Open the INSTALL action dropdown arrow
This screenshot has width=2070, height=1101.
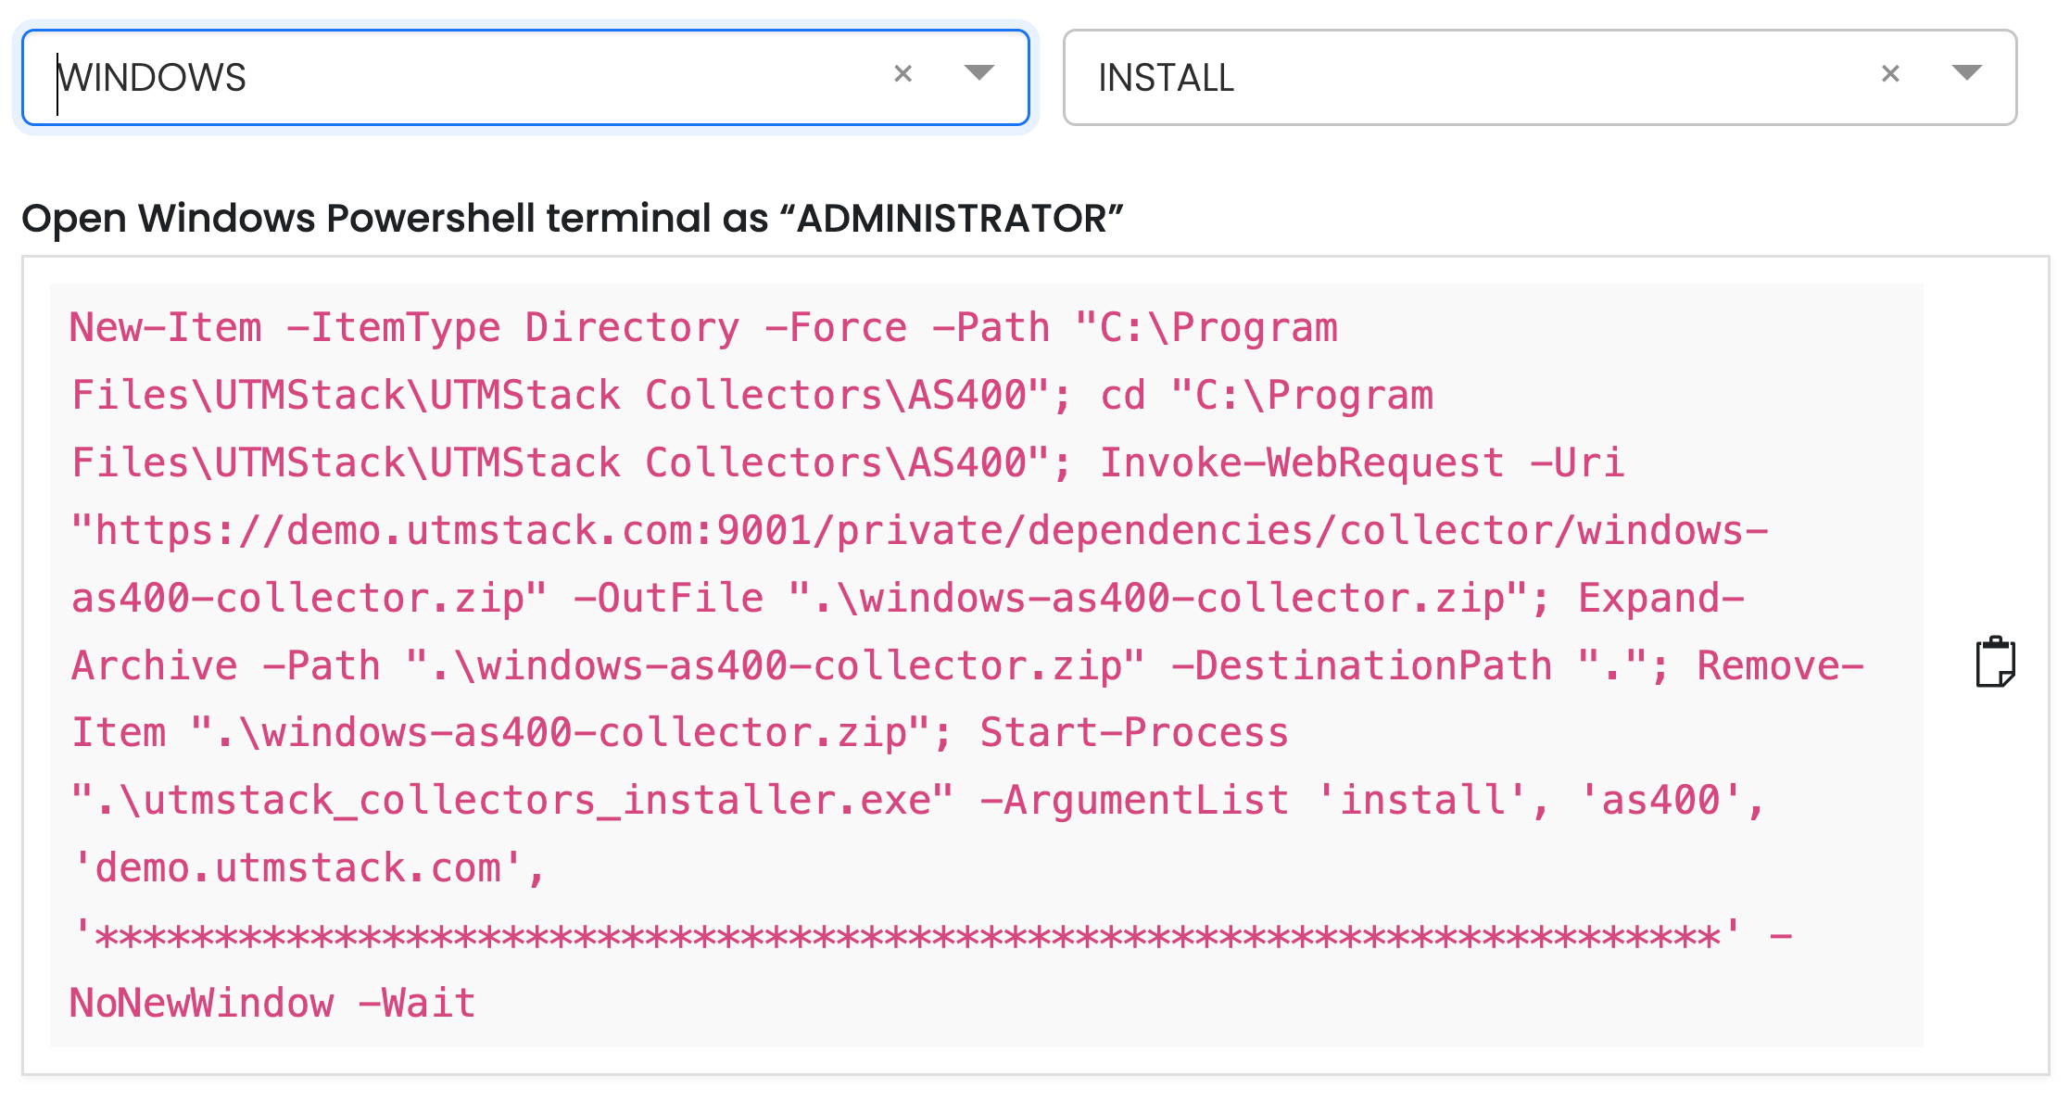click(1966, 74)
